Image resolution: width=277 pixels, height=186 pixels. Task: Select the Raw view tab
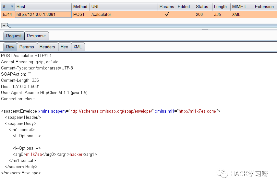10,47
